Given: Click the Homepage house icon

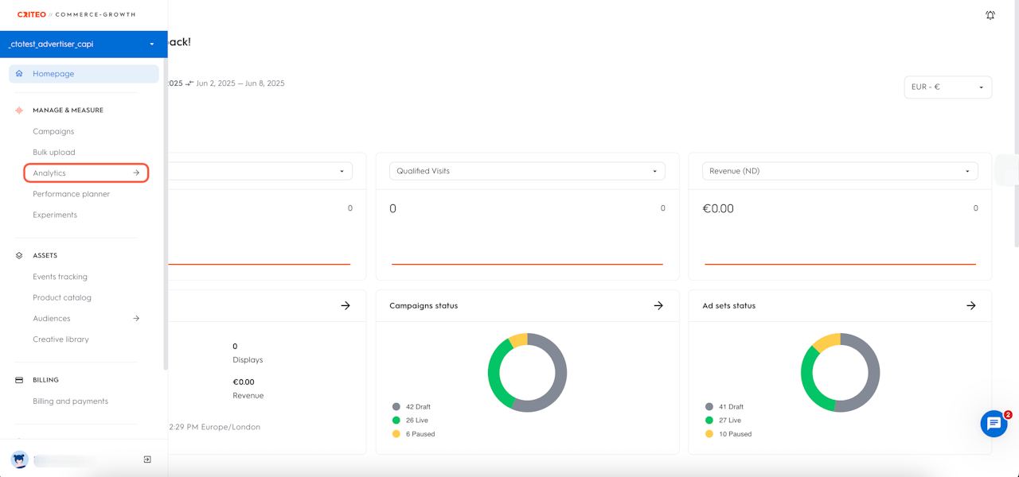Looking at the screenshot, I should (x=19, y=74).
